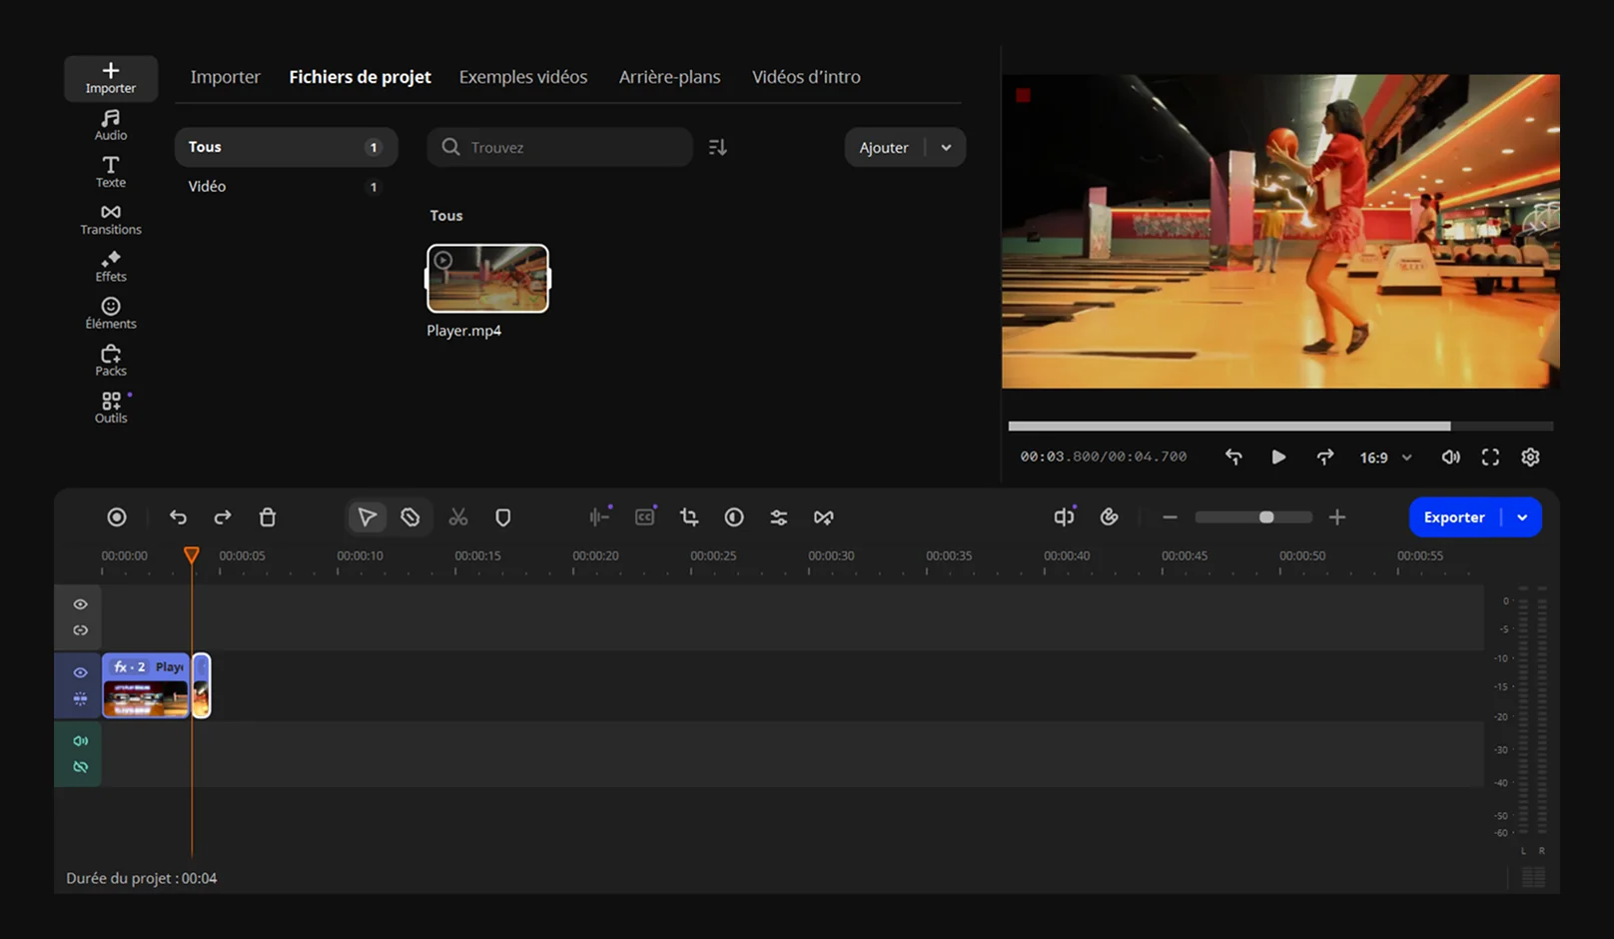This screenshot has height=939, width=1614.
Task: Enter fullscreen preview mode
Action: click(1489, 457)
